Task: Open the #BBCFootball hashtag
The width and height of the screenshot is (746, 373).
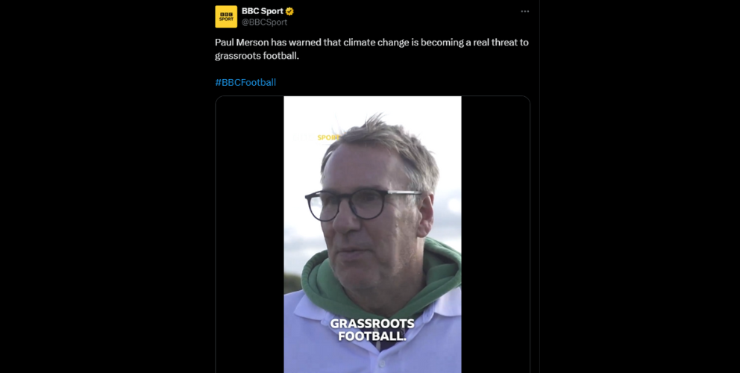Action: pos(245,82)
